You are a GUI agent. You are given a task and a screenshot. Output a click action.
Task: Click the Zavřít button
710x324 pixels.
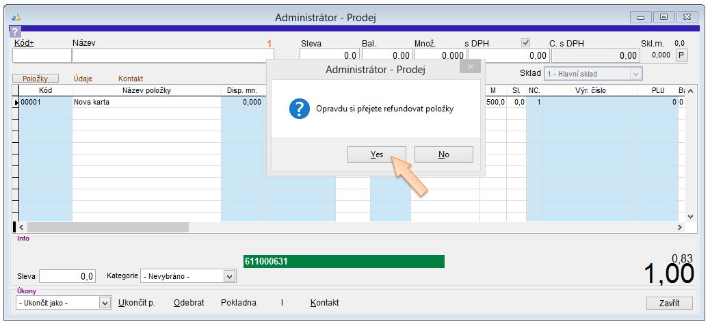click(669, 303)
